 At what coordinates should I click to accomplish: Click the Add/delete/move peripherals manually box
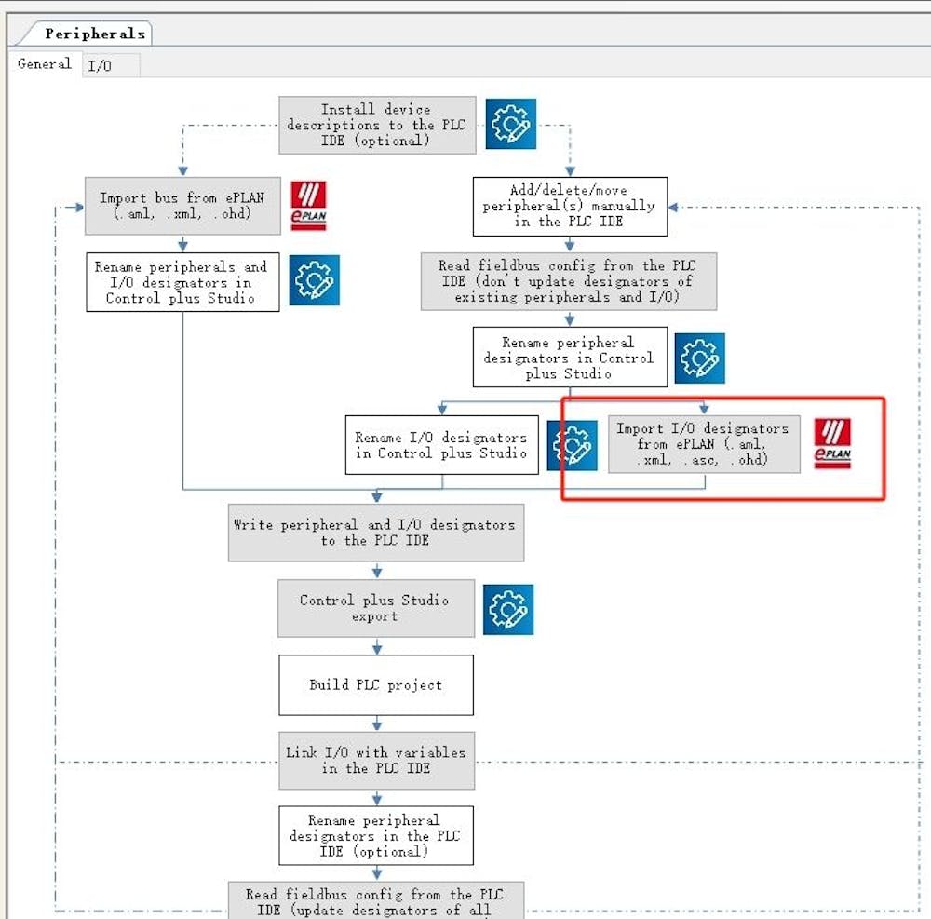click(569, 206)
